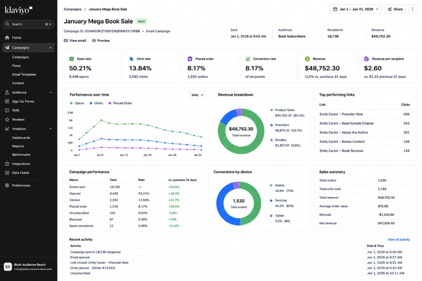
Task: Click the SMS chat bubble icon
Action: 7,110
